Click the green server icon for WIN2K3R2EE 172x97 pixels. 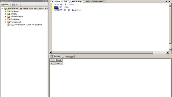pos(5,8)
